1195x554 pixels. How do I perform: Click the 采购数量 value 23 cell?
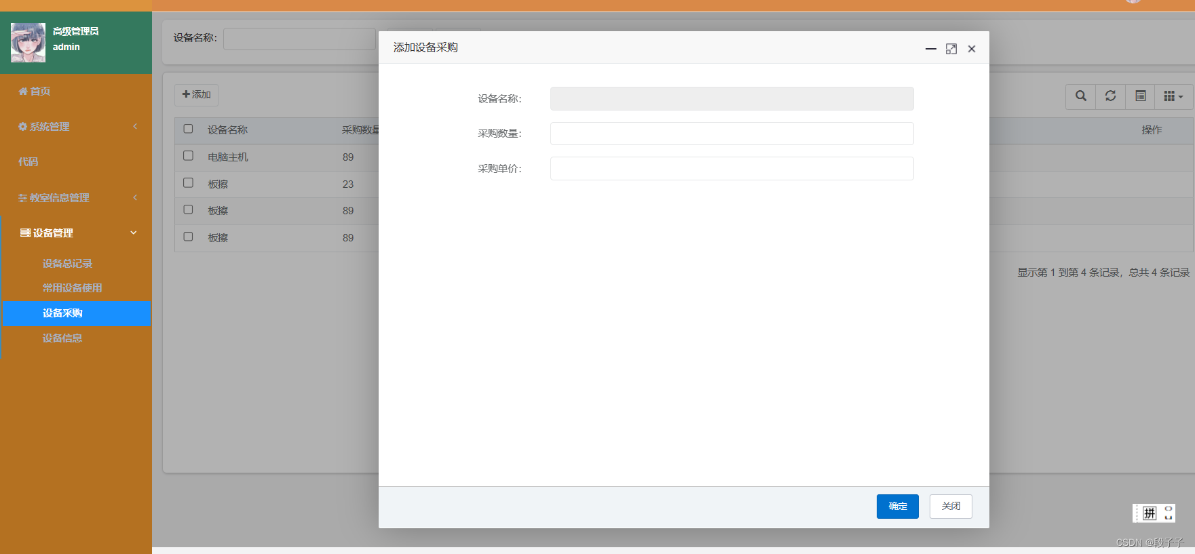(348, 184)
